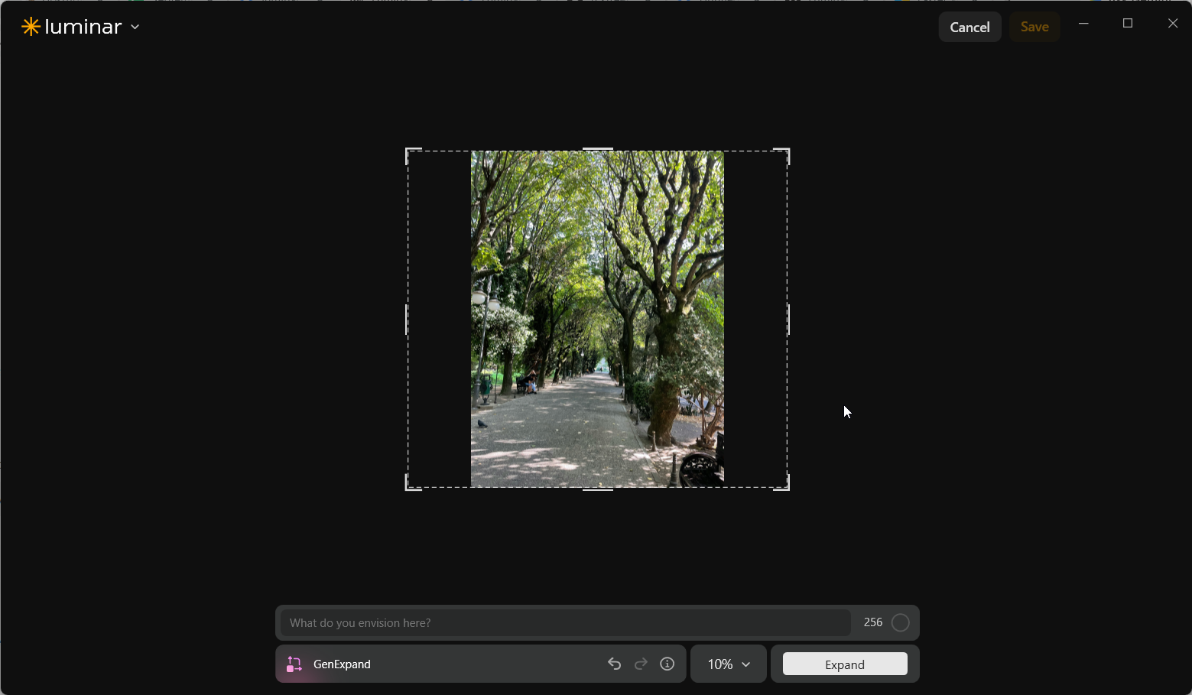Click the GenExpand tool icon
This screenshot has width=1192, height=695.
pyautogui.click(x=294, y=664)
